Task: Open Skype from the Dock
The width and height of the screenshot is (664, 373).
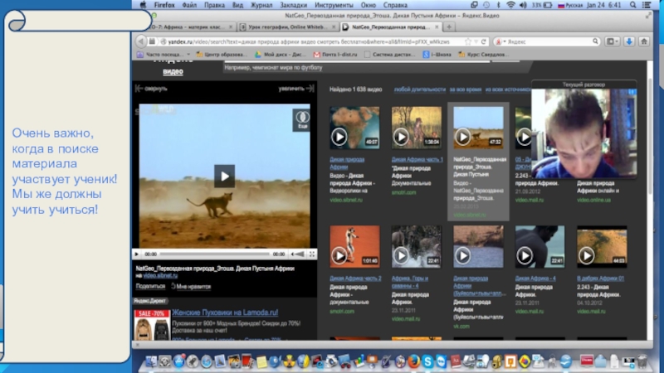Action: 427,361
